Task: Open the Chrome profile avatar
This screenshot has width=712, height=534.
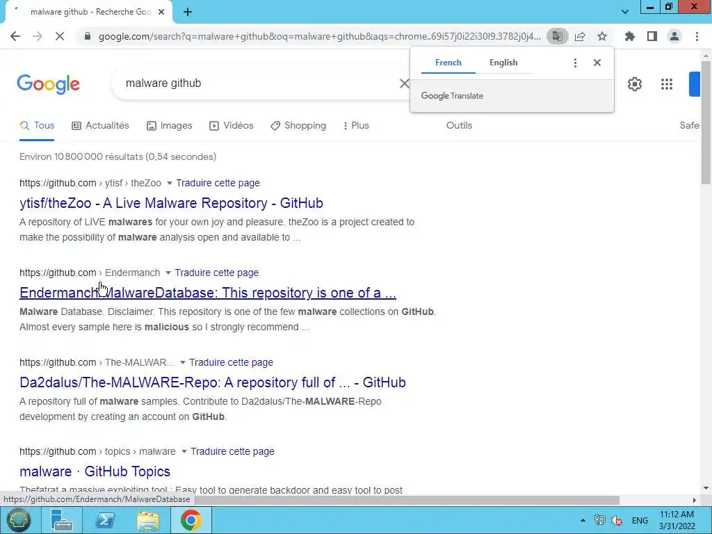Action: coord(674,36)
